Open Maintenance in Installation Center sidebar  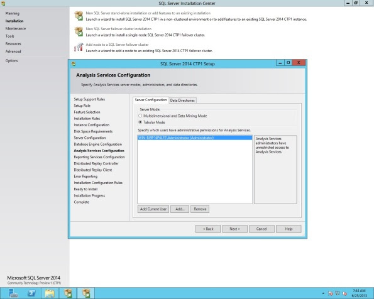[x=16, y=29]
